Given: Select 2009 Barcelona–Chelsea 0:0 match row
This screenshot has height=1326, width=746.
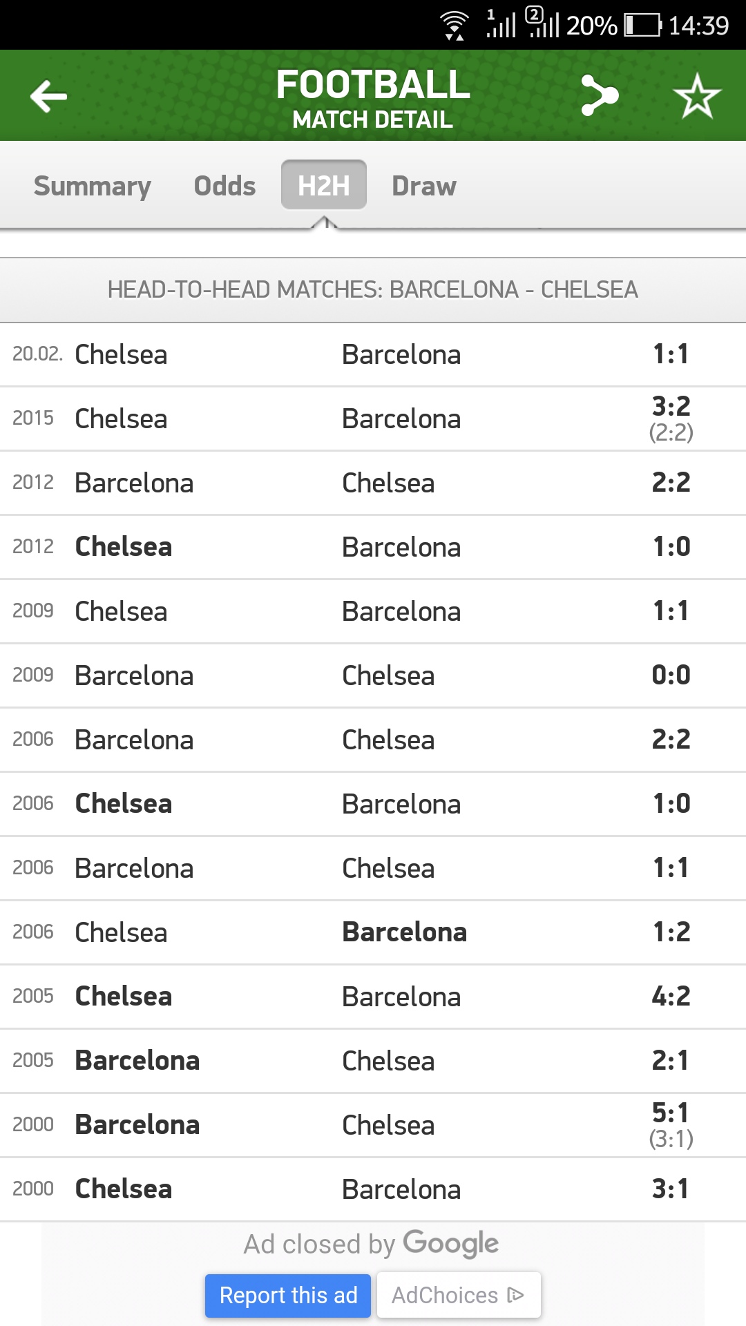Looking at the screenshot, I should click(373, 675).
